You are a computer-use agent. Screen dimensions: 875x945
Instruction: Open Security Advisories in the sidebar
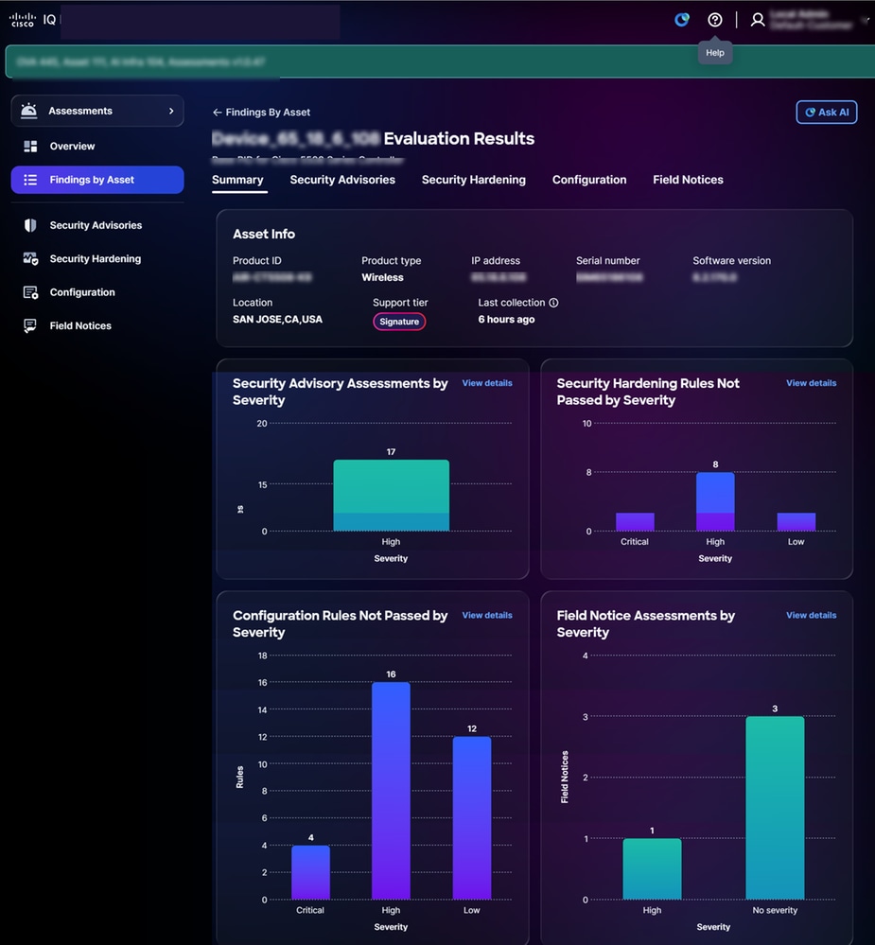97,225
